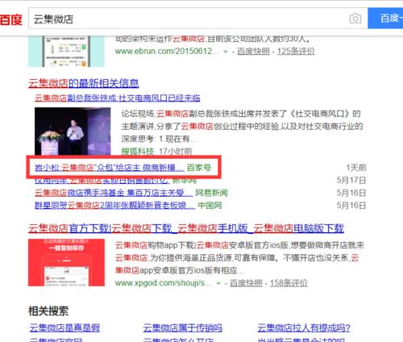Viewport: 403px width, 342px height.
Task: Click the 17小时前 timestamp text
Action: [x=176, y=151]
